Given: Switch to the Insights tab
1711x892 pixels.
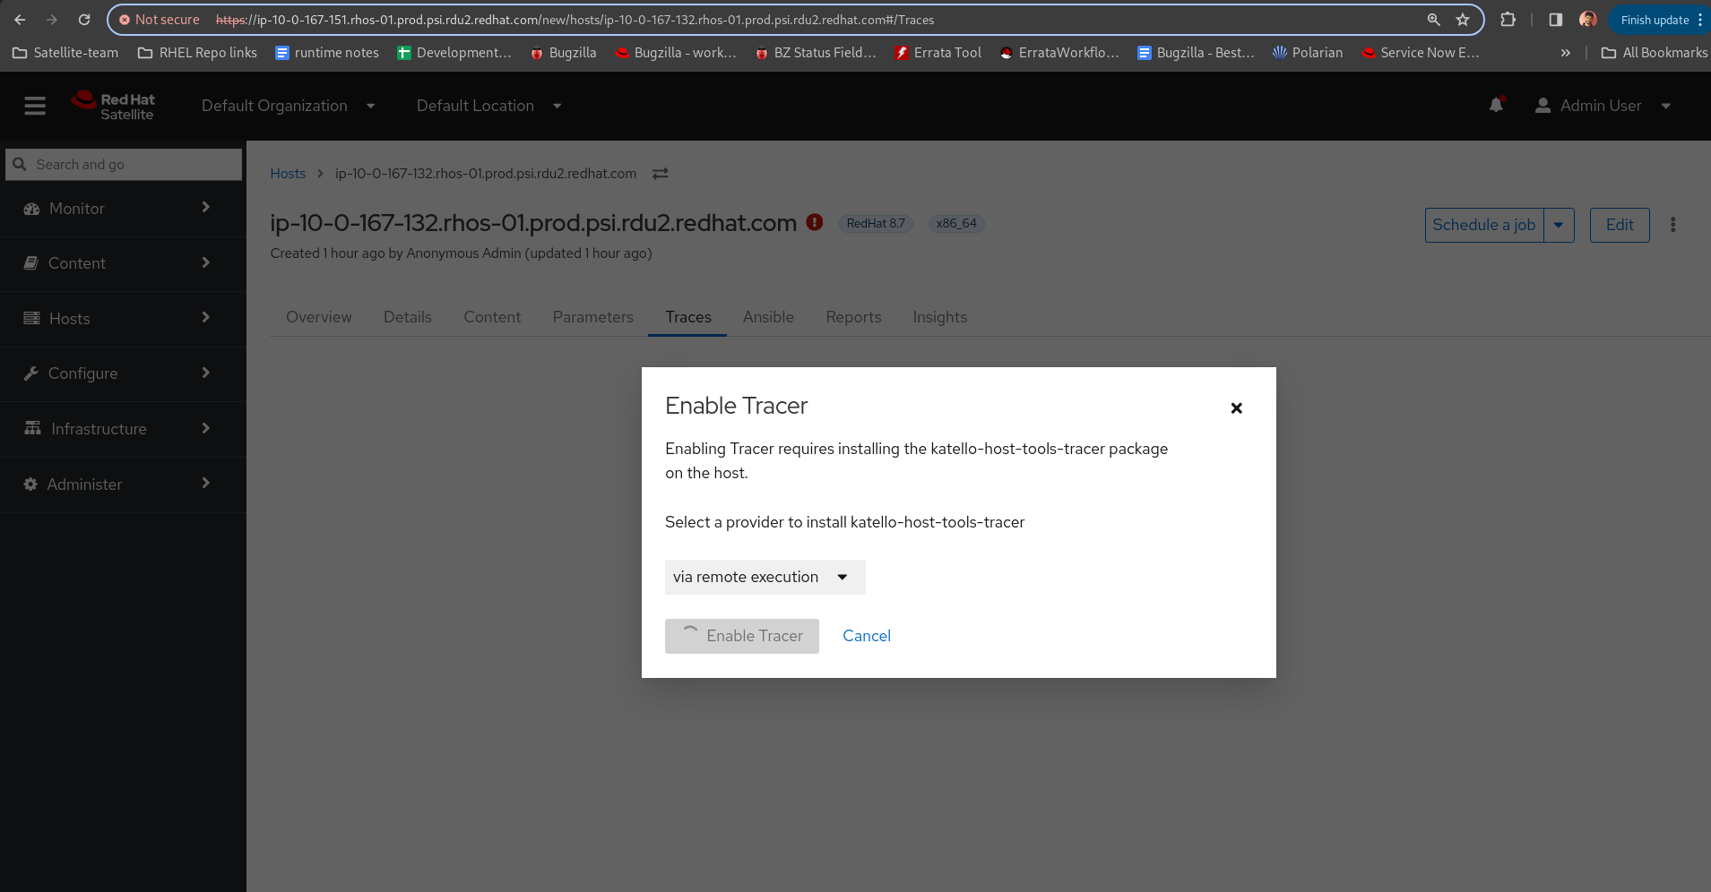Looking at the screenshot, I should 940,317.
